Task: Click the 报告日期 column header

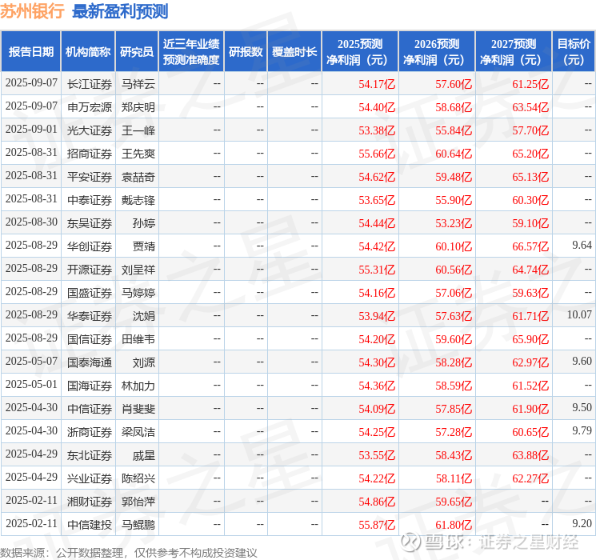Action: click(30, 52)
